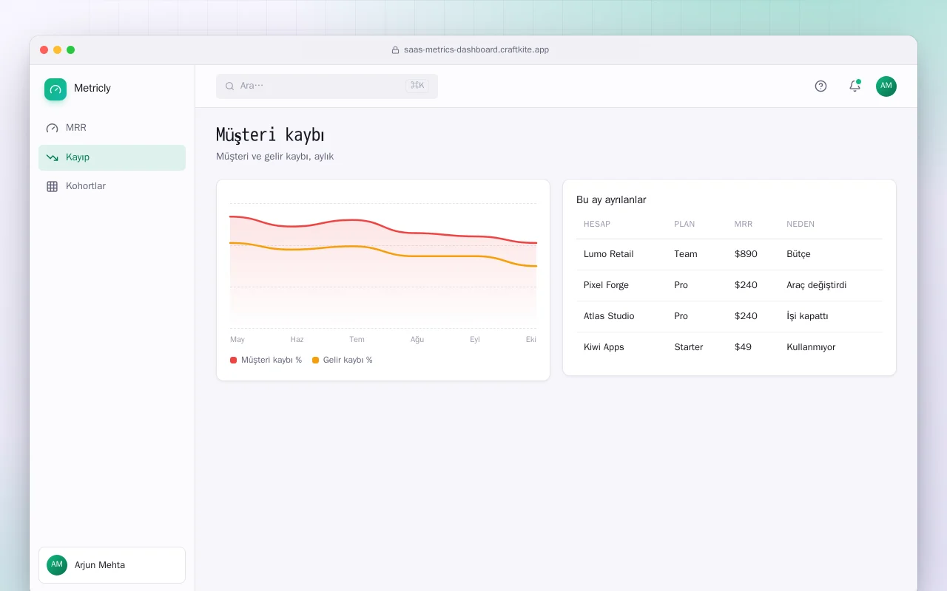
Task: Click the PLAN column header
Action: pos(684,225)
